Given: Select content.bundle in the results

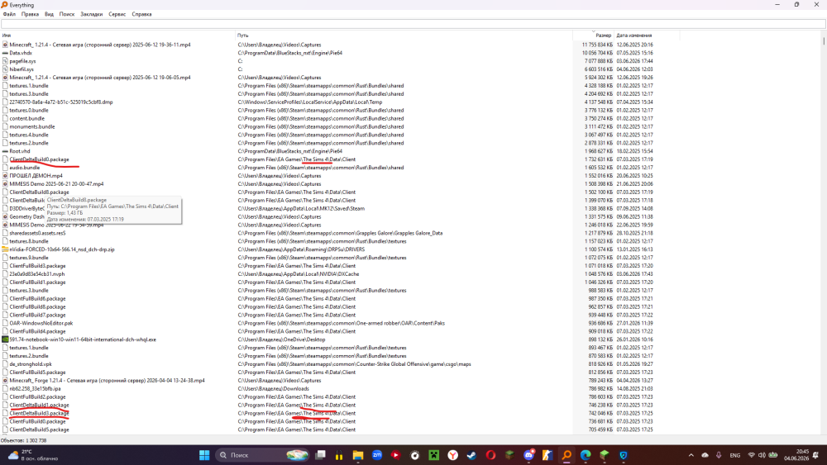Looking at the screenshot, I should click(27, 118).
